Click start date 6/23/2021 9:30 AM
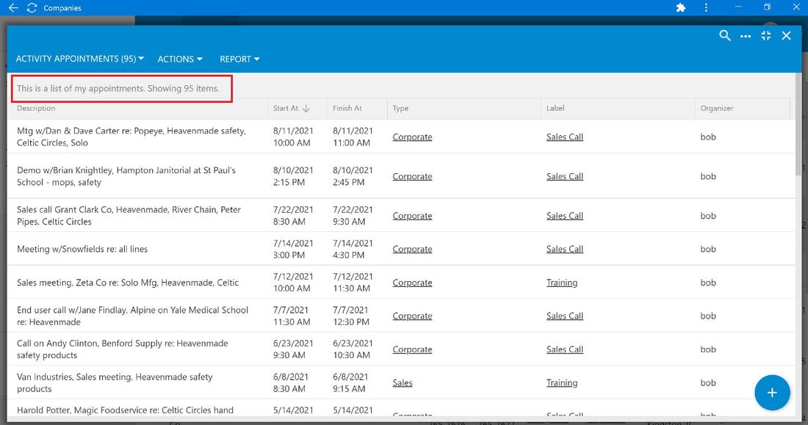Image resolution: width=808 pixels, height=425 pixels. pyautogui.click(x=293, y=349)
